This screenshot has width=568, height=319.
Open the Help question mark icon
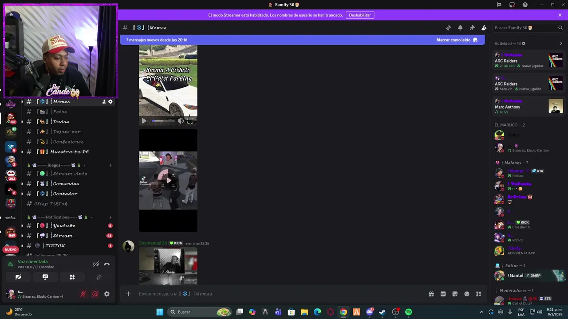point(525,5)
